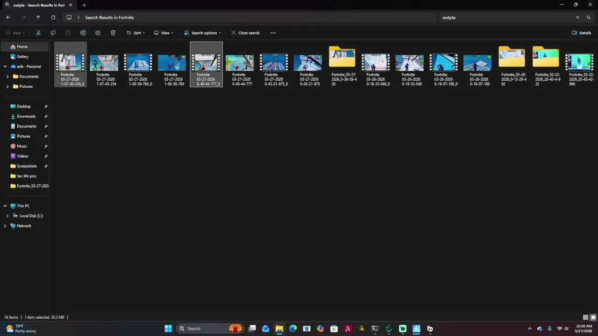
Task: Open Search options dropdown
Action: 203,33
